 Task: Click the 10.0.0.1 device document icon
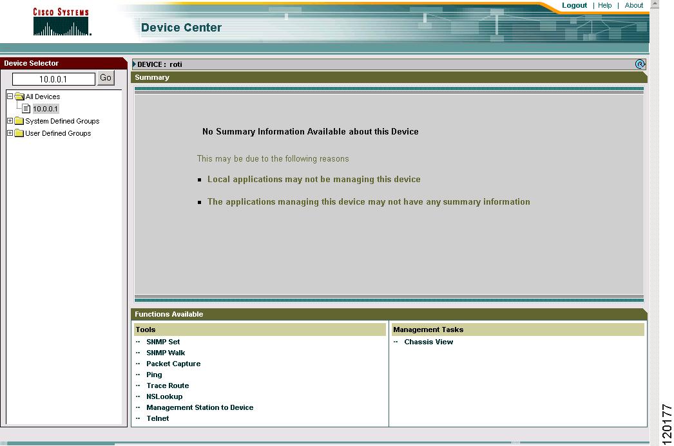[x=26, y=109]
